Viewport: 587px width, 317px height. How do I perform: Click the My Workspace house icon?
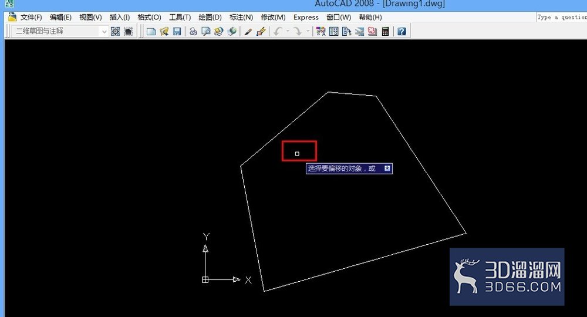coord(128,32)
